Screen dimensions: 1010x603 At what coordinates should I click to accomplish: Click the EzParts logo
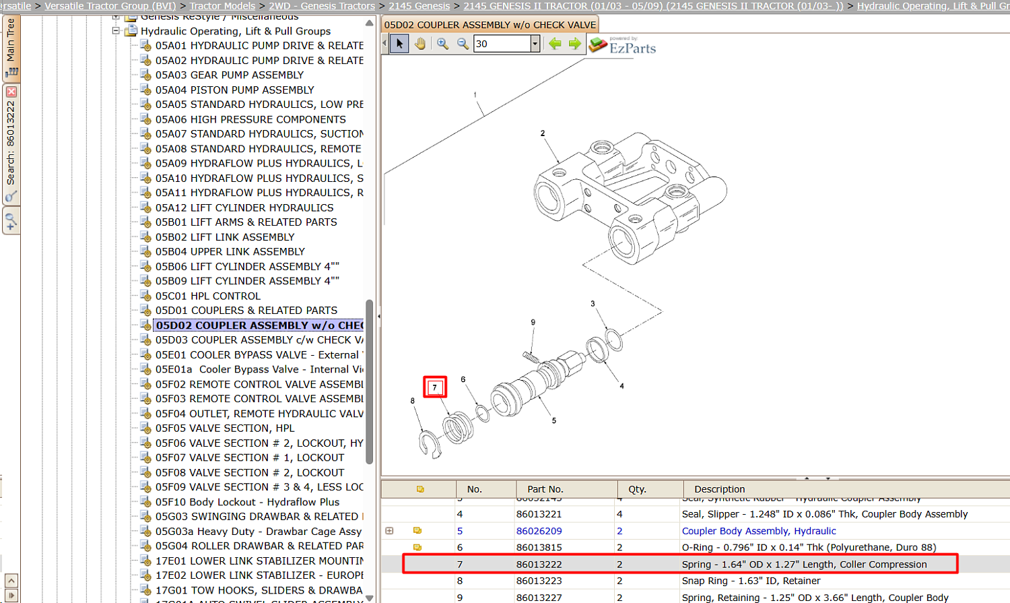[621, 45]
